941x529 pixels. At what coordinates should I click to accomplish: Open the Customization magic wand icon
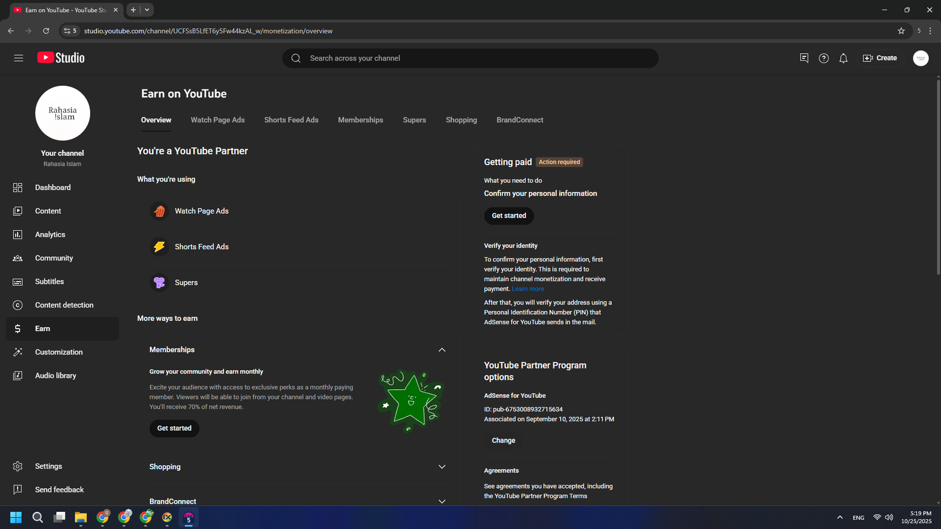(x=18, y=352)
